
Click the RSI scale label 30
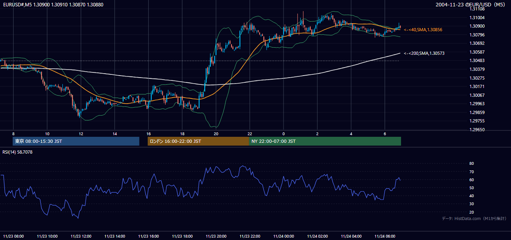coord(471,204)
